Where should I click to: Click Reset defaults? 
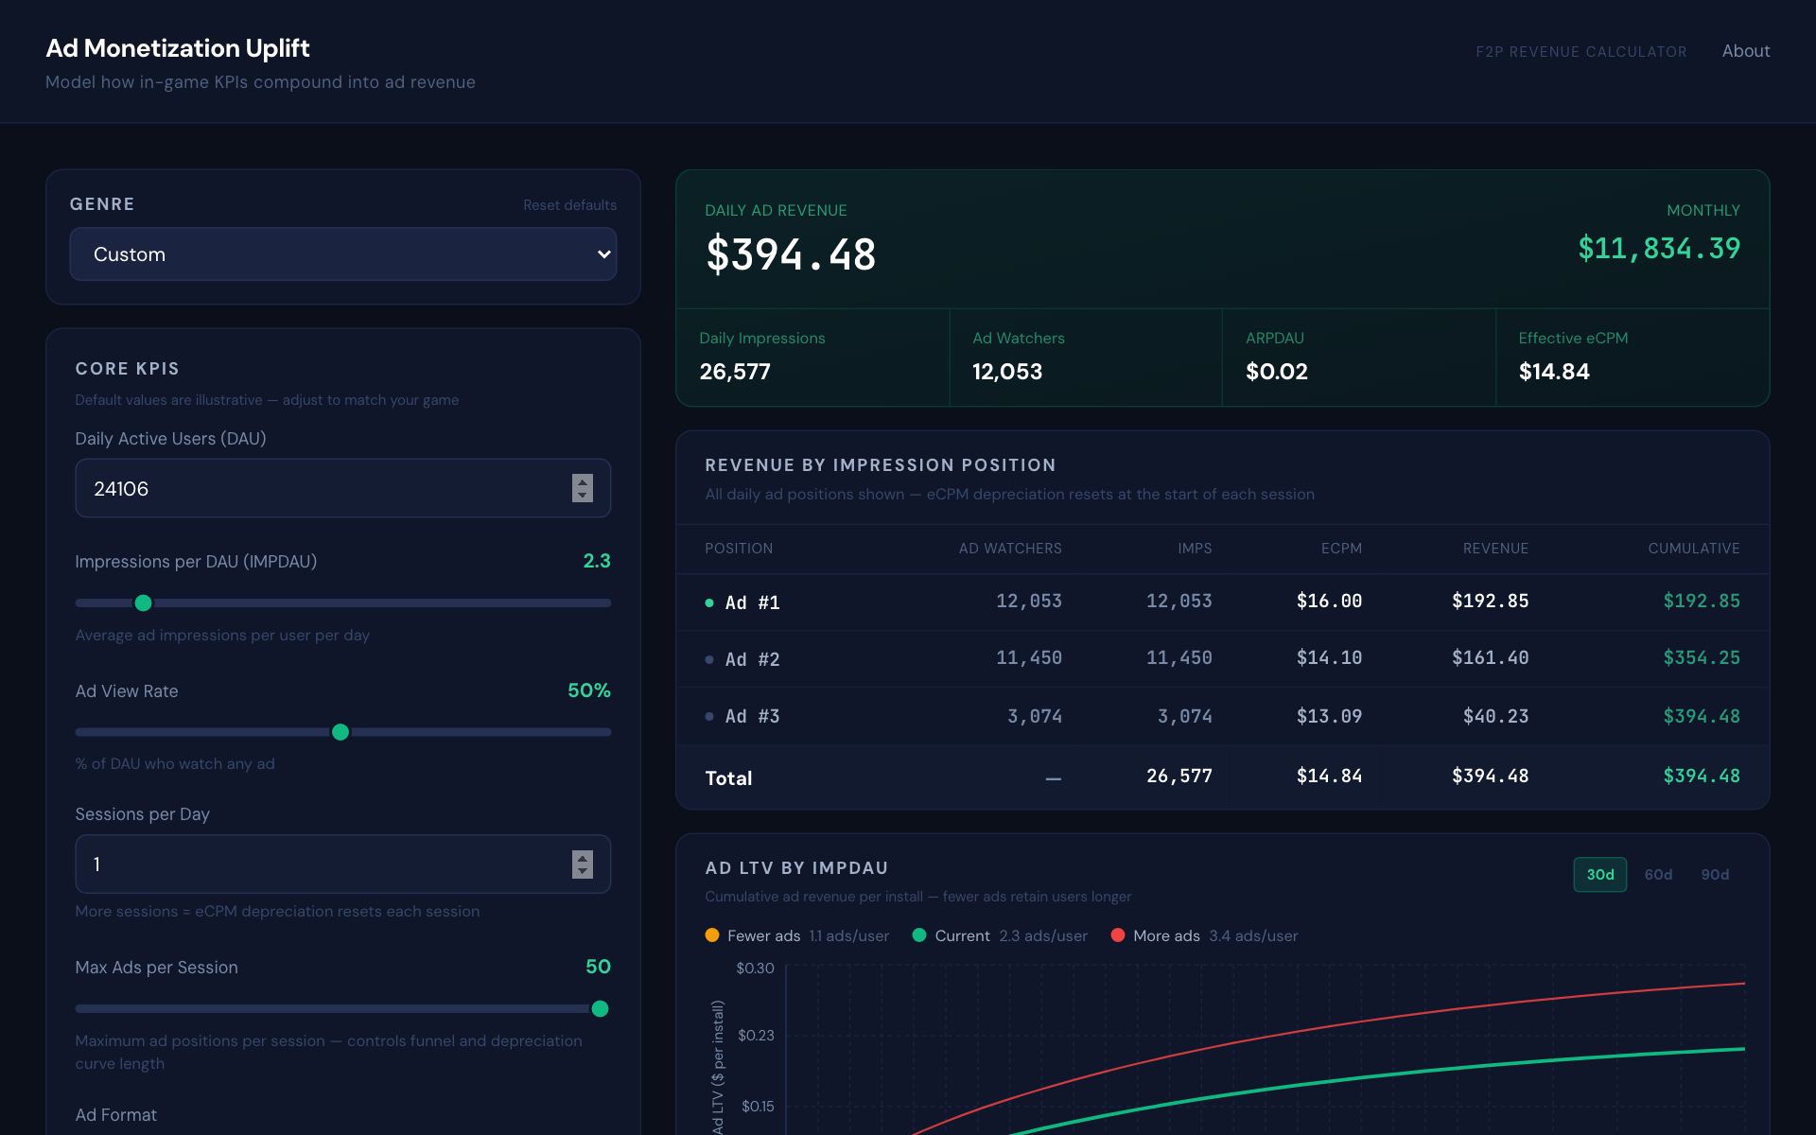(569, 205)
